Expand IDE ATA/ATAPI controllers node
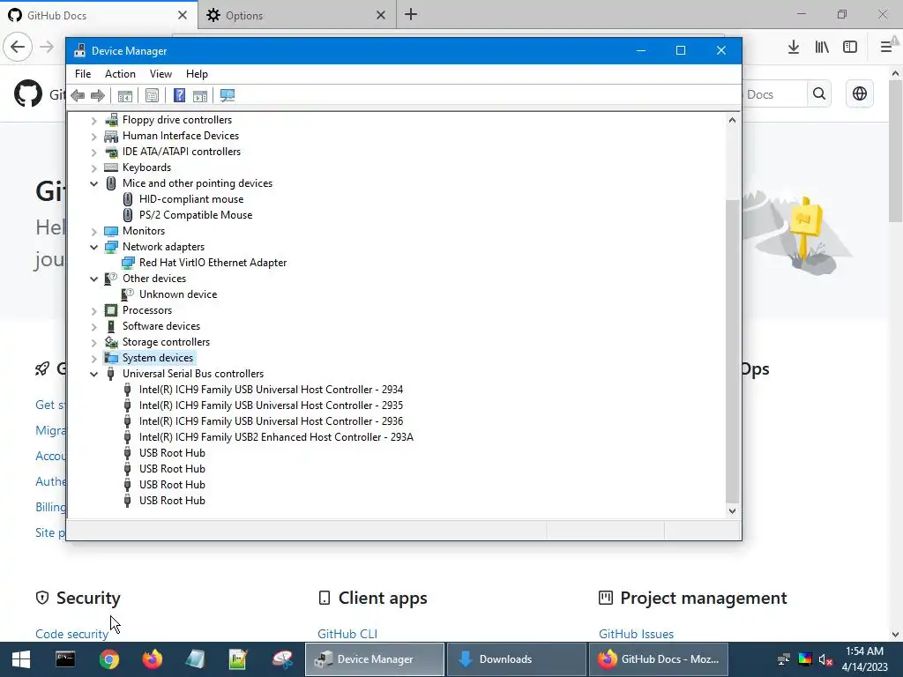The height and width of the screenshot is (677, 903). 93,152
